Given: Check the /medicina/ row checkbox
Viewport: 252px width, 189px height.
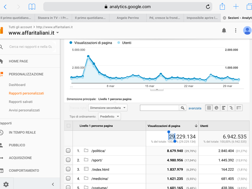Looking at the screenshot, I should 68,179.
